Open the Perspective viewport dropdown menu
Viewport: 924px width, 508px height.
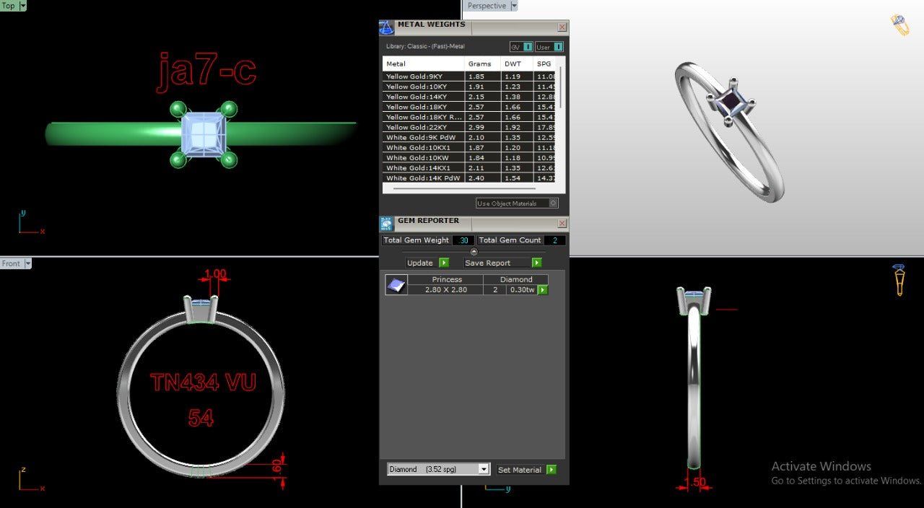point(514,5)
